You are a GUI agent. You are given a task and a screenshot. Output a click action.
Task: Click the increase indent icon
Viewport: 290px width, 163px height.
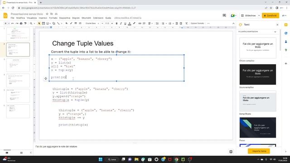181,24
